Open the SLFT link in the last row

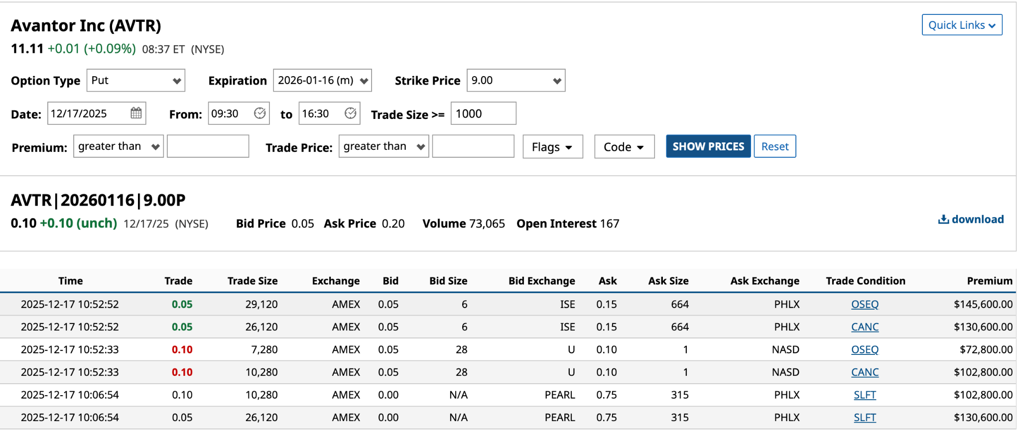(865, 418)
